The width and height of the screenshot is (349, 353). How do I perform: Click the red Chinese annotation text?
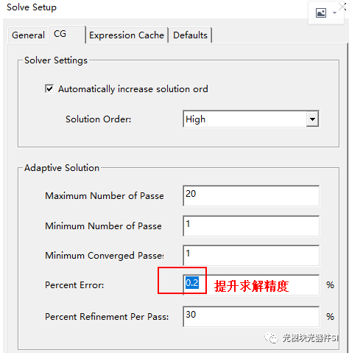(x=251, y=286)
